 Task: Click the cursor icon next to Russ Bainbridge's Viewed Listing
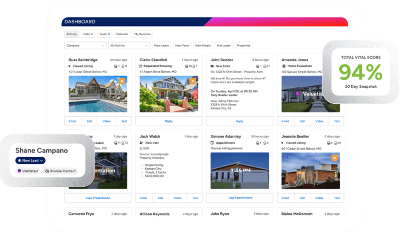[70, 66]
